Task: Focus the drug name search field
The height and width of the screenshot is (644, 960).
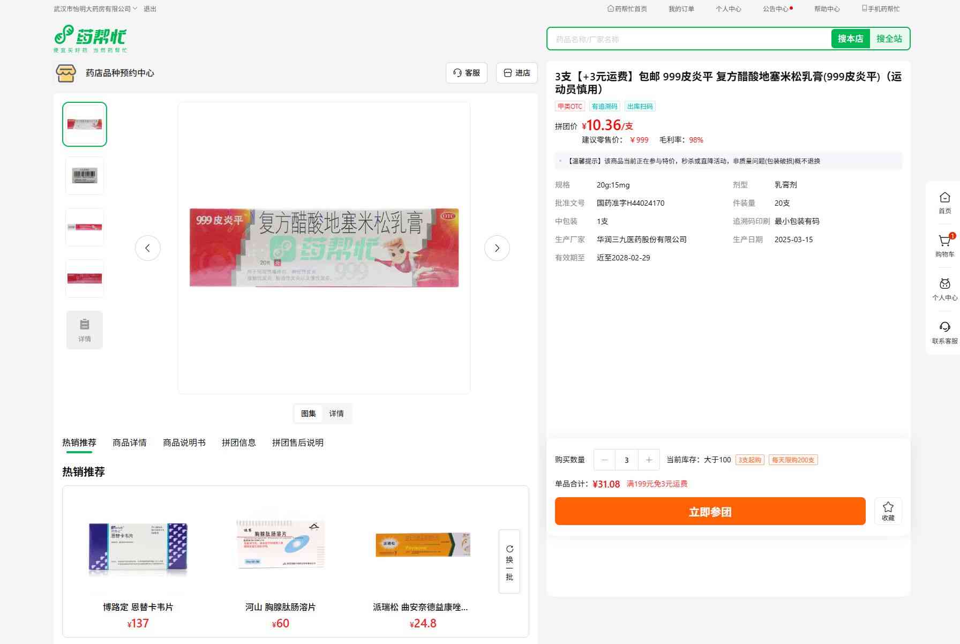Action: pyautogui.click(x=689, y=39)
